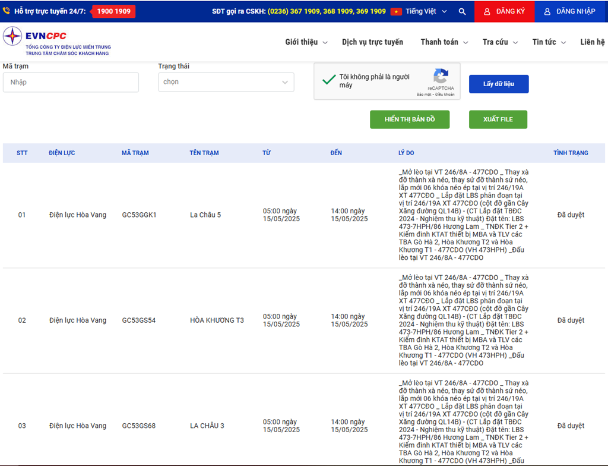608x466 pixels.
Task: Click Đã duyệt status in row 01
Action: (571, 215)
